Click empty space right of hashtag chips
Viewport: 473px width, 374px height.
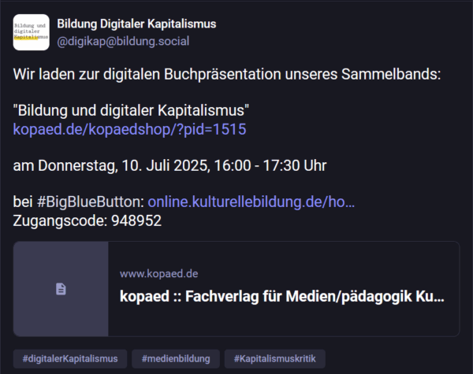pyautogui.click(x=394, y=359)
